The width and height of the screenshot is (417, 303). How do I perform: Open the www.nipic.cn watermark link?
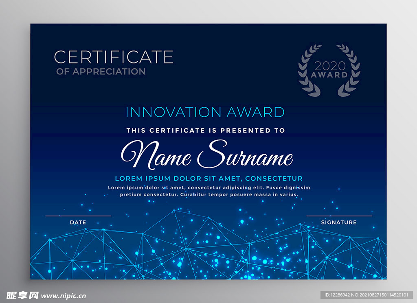point(64,296)
